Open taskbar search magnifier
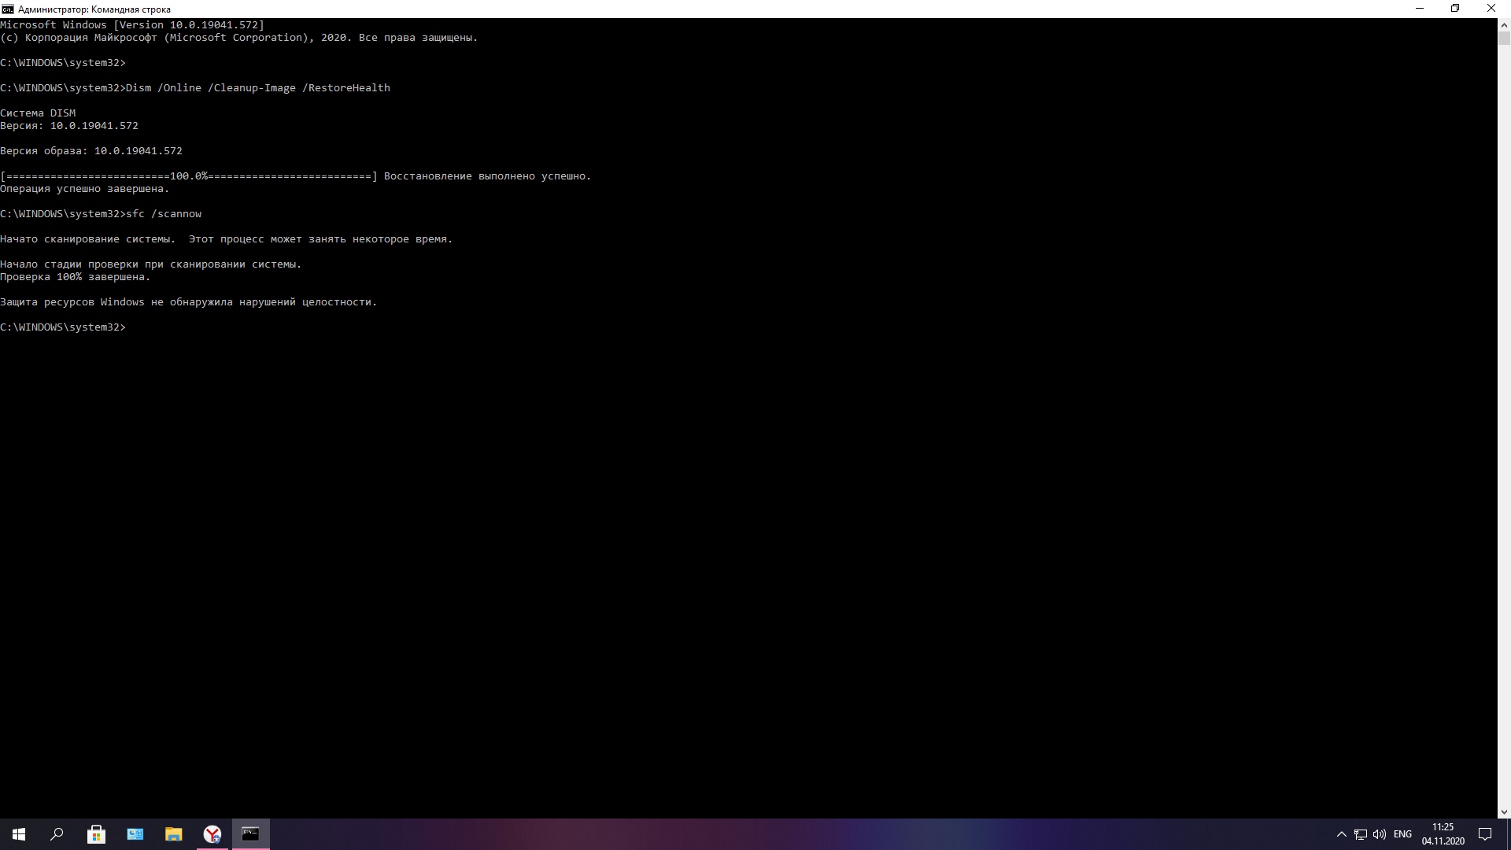 pos(57,834)
